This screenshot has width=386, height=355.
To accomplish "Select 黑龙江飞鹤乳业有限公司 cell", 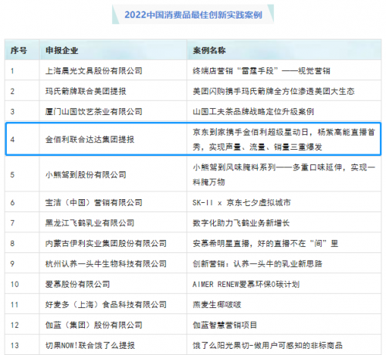I will [x=90, y=223].
